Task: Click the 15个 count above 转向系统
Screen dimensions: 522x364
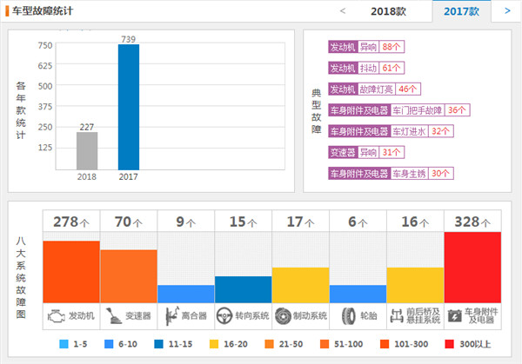Action: pos(243,222)
